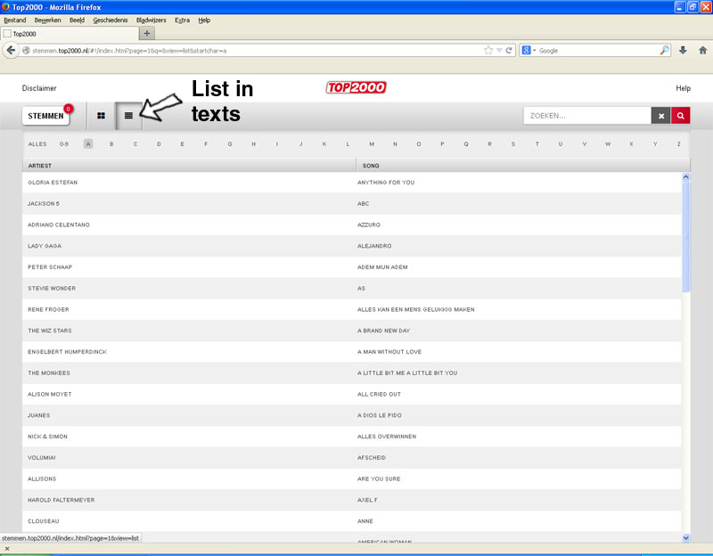Click the browser back arrow button
Image resolution: width=713 pixels, height=556 pixels.
(12, 51)
